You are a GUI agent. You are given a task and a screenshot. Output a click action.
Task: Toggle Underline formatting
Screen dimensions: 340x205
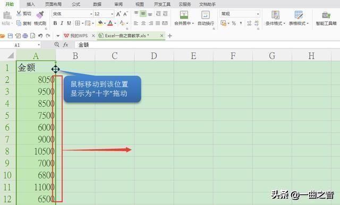click(69, 23)
